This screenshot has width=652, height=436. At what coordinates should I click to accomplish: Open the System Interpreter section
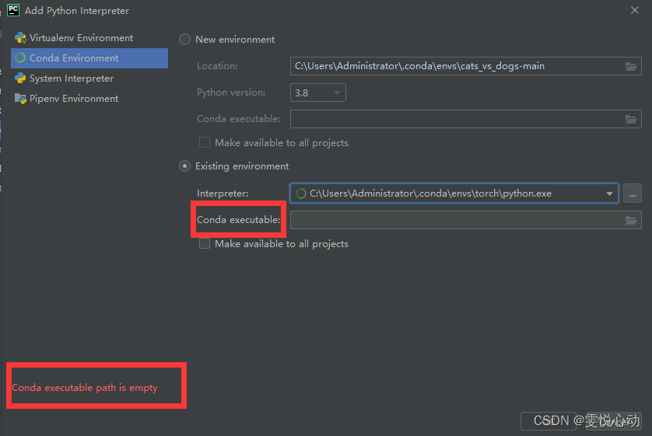(x=89, y=78)
